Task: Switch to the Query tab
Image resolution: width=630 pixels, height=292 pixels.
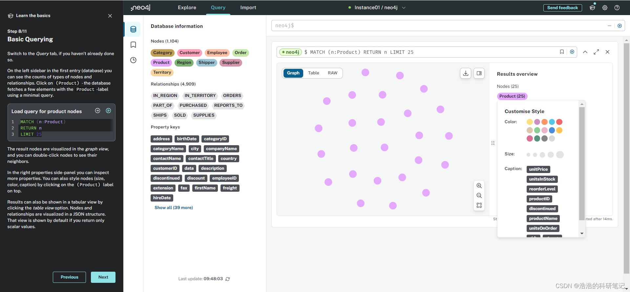Action: coord(218,8)
